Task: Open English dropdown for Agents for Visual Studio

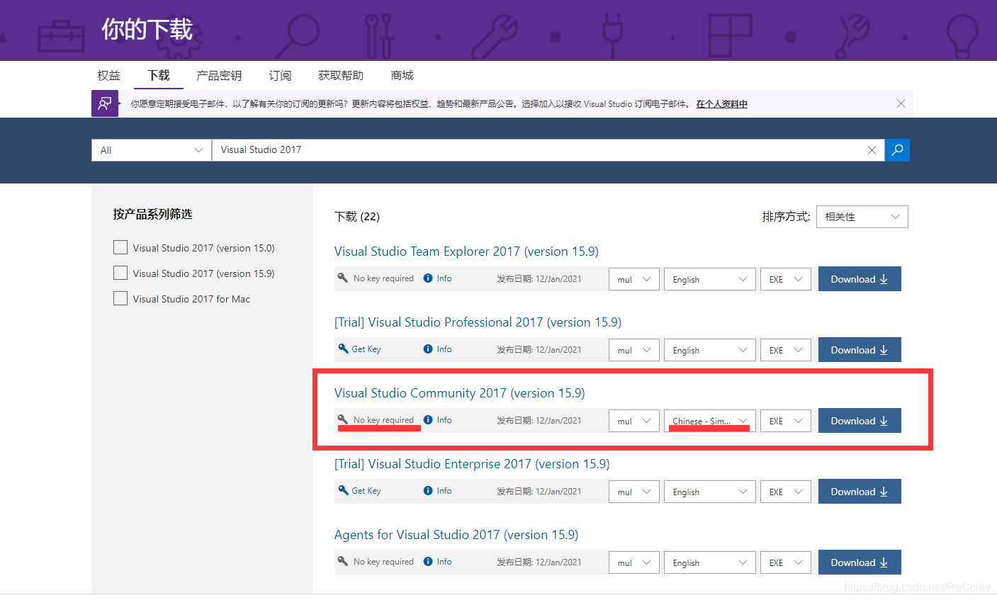Action: 710,562
